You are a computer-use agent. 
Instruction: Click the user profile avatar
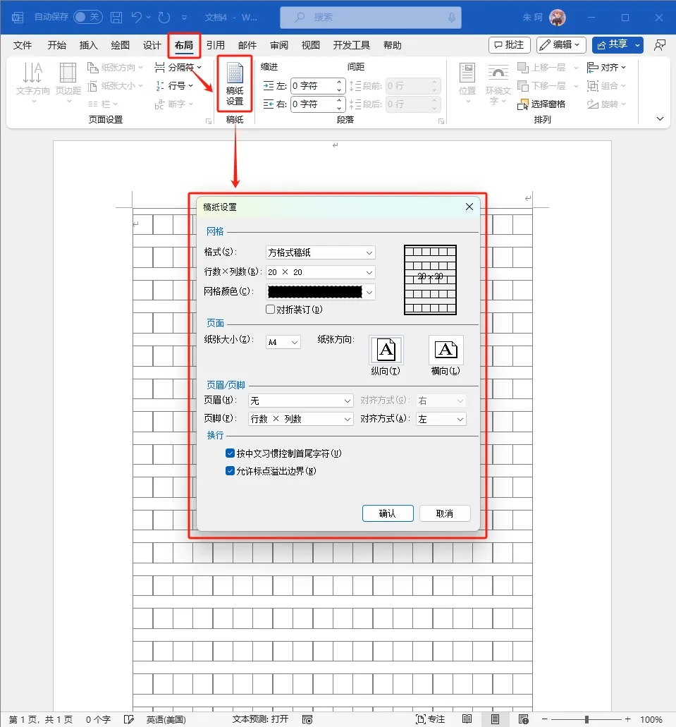pos(557,17)
